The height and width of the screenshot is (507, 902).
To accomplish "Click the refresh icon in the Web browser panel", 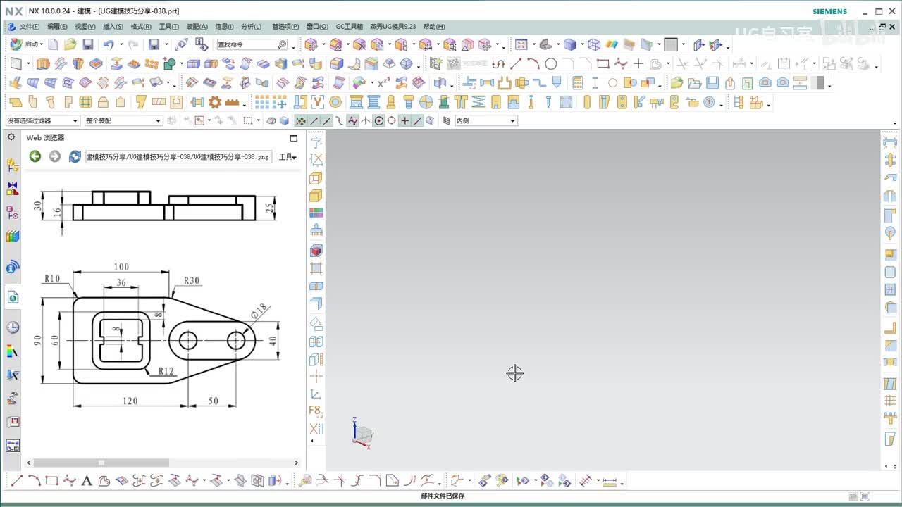I will (75, 156).
